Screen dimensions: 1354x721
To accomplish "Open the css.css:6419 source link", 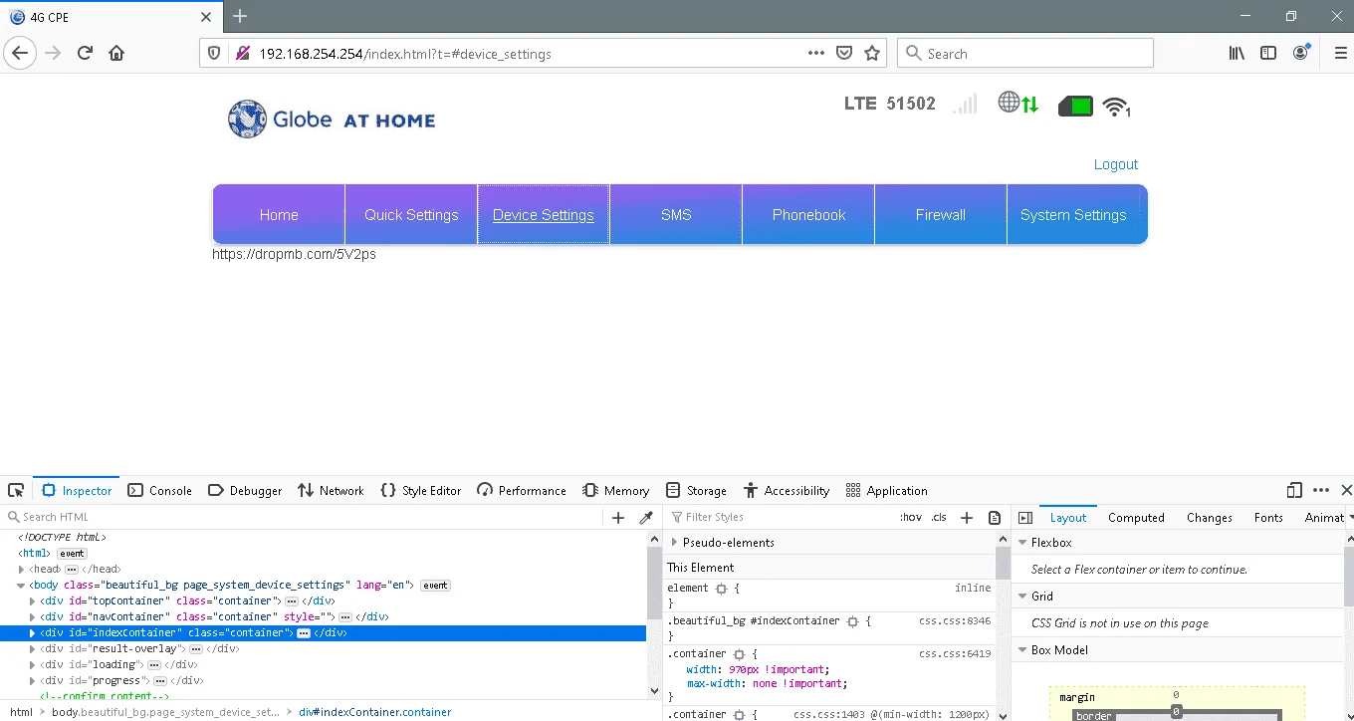I will click(955, 654).
